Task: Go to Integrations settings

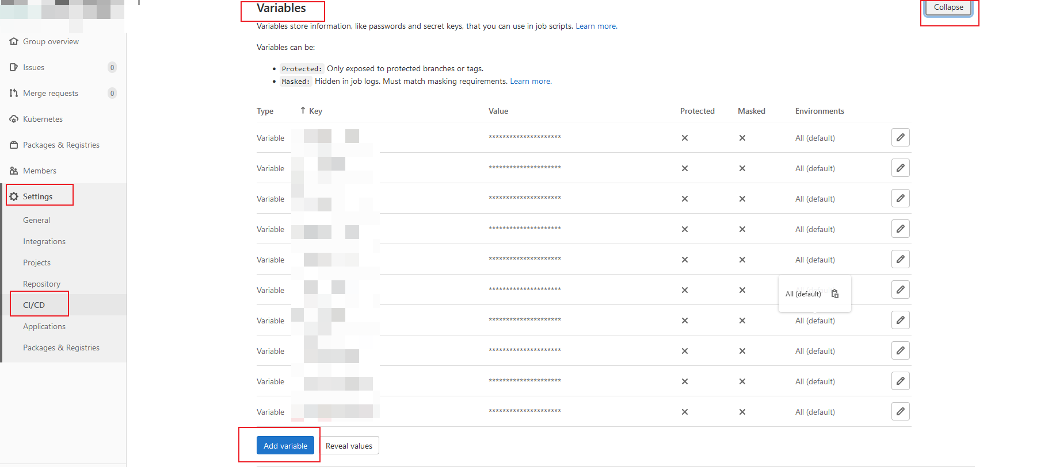Action: [x=44, y=241]
